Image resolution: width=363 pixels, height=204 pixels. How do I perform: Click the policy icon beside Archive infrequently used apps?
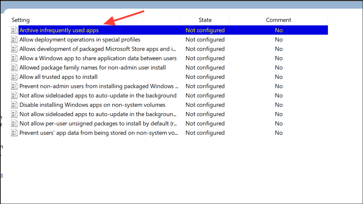click(x=14, y=30)
